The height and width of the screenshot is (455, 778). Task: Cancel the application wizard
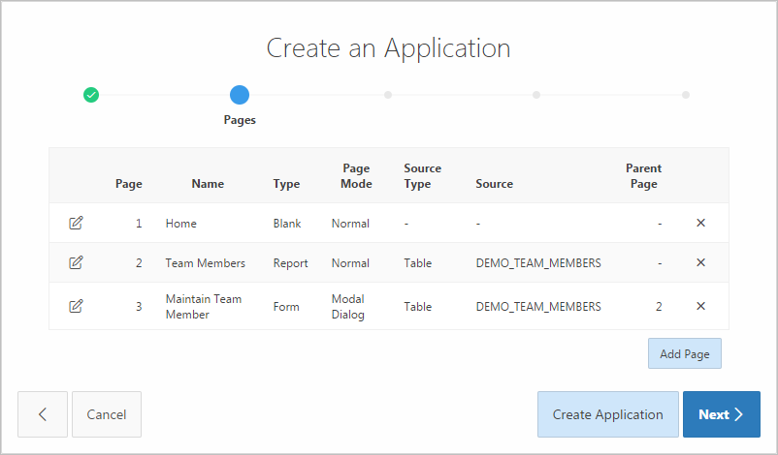(x=107, y=414)
